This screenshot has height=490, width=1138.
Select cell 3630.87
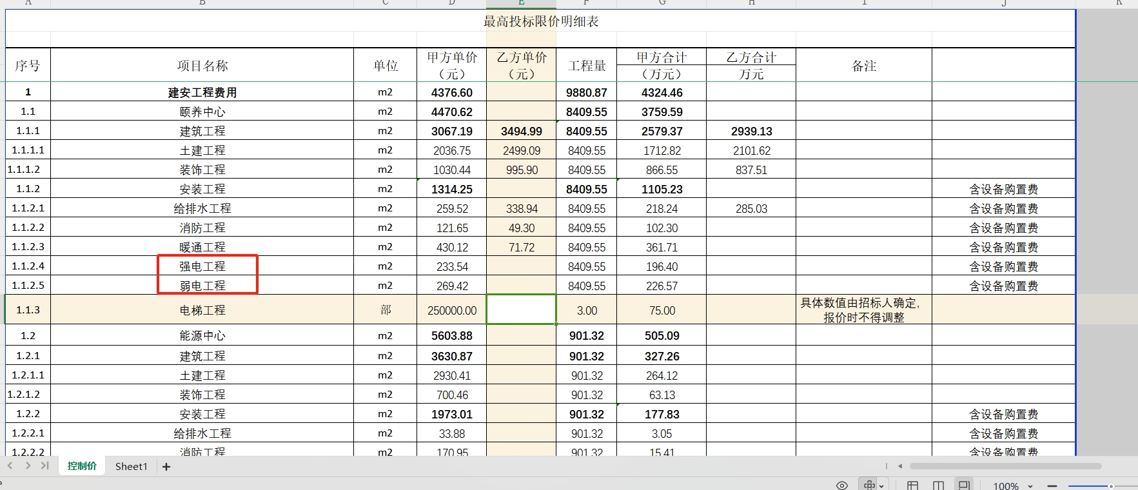(451, 356)
